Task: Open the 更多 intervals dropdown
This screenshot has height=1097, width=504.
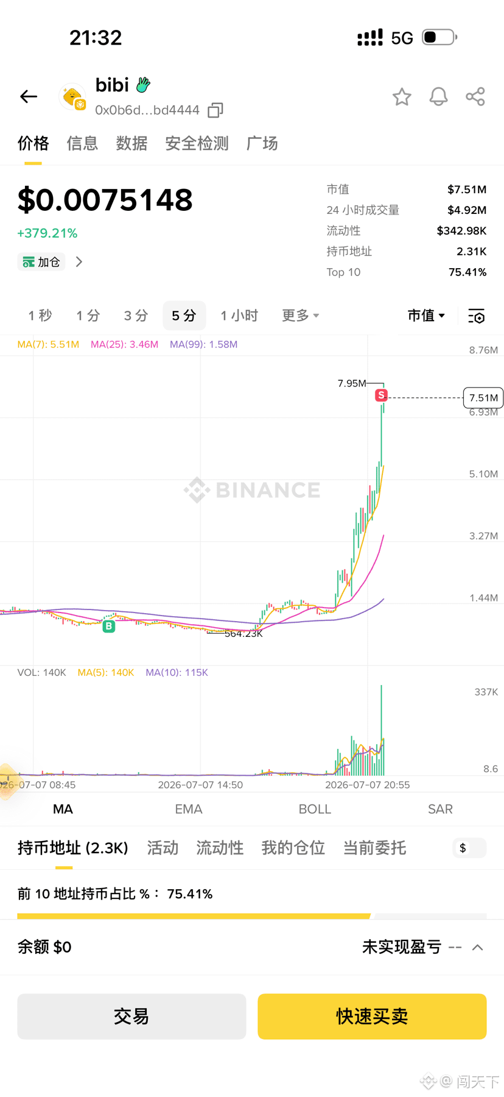Action: tap(301, 316)
